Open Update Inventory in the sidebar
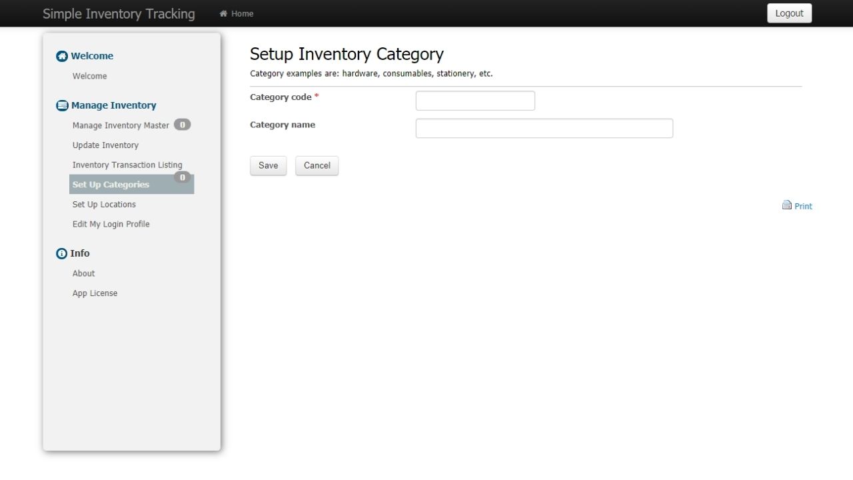 pos(105,145)
